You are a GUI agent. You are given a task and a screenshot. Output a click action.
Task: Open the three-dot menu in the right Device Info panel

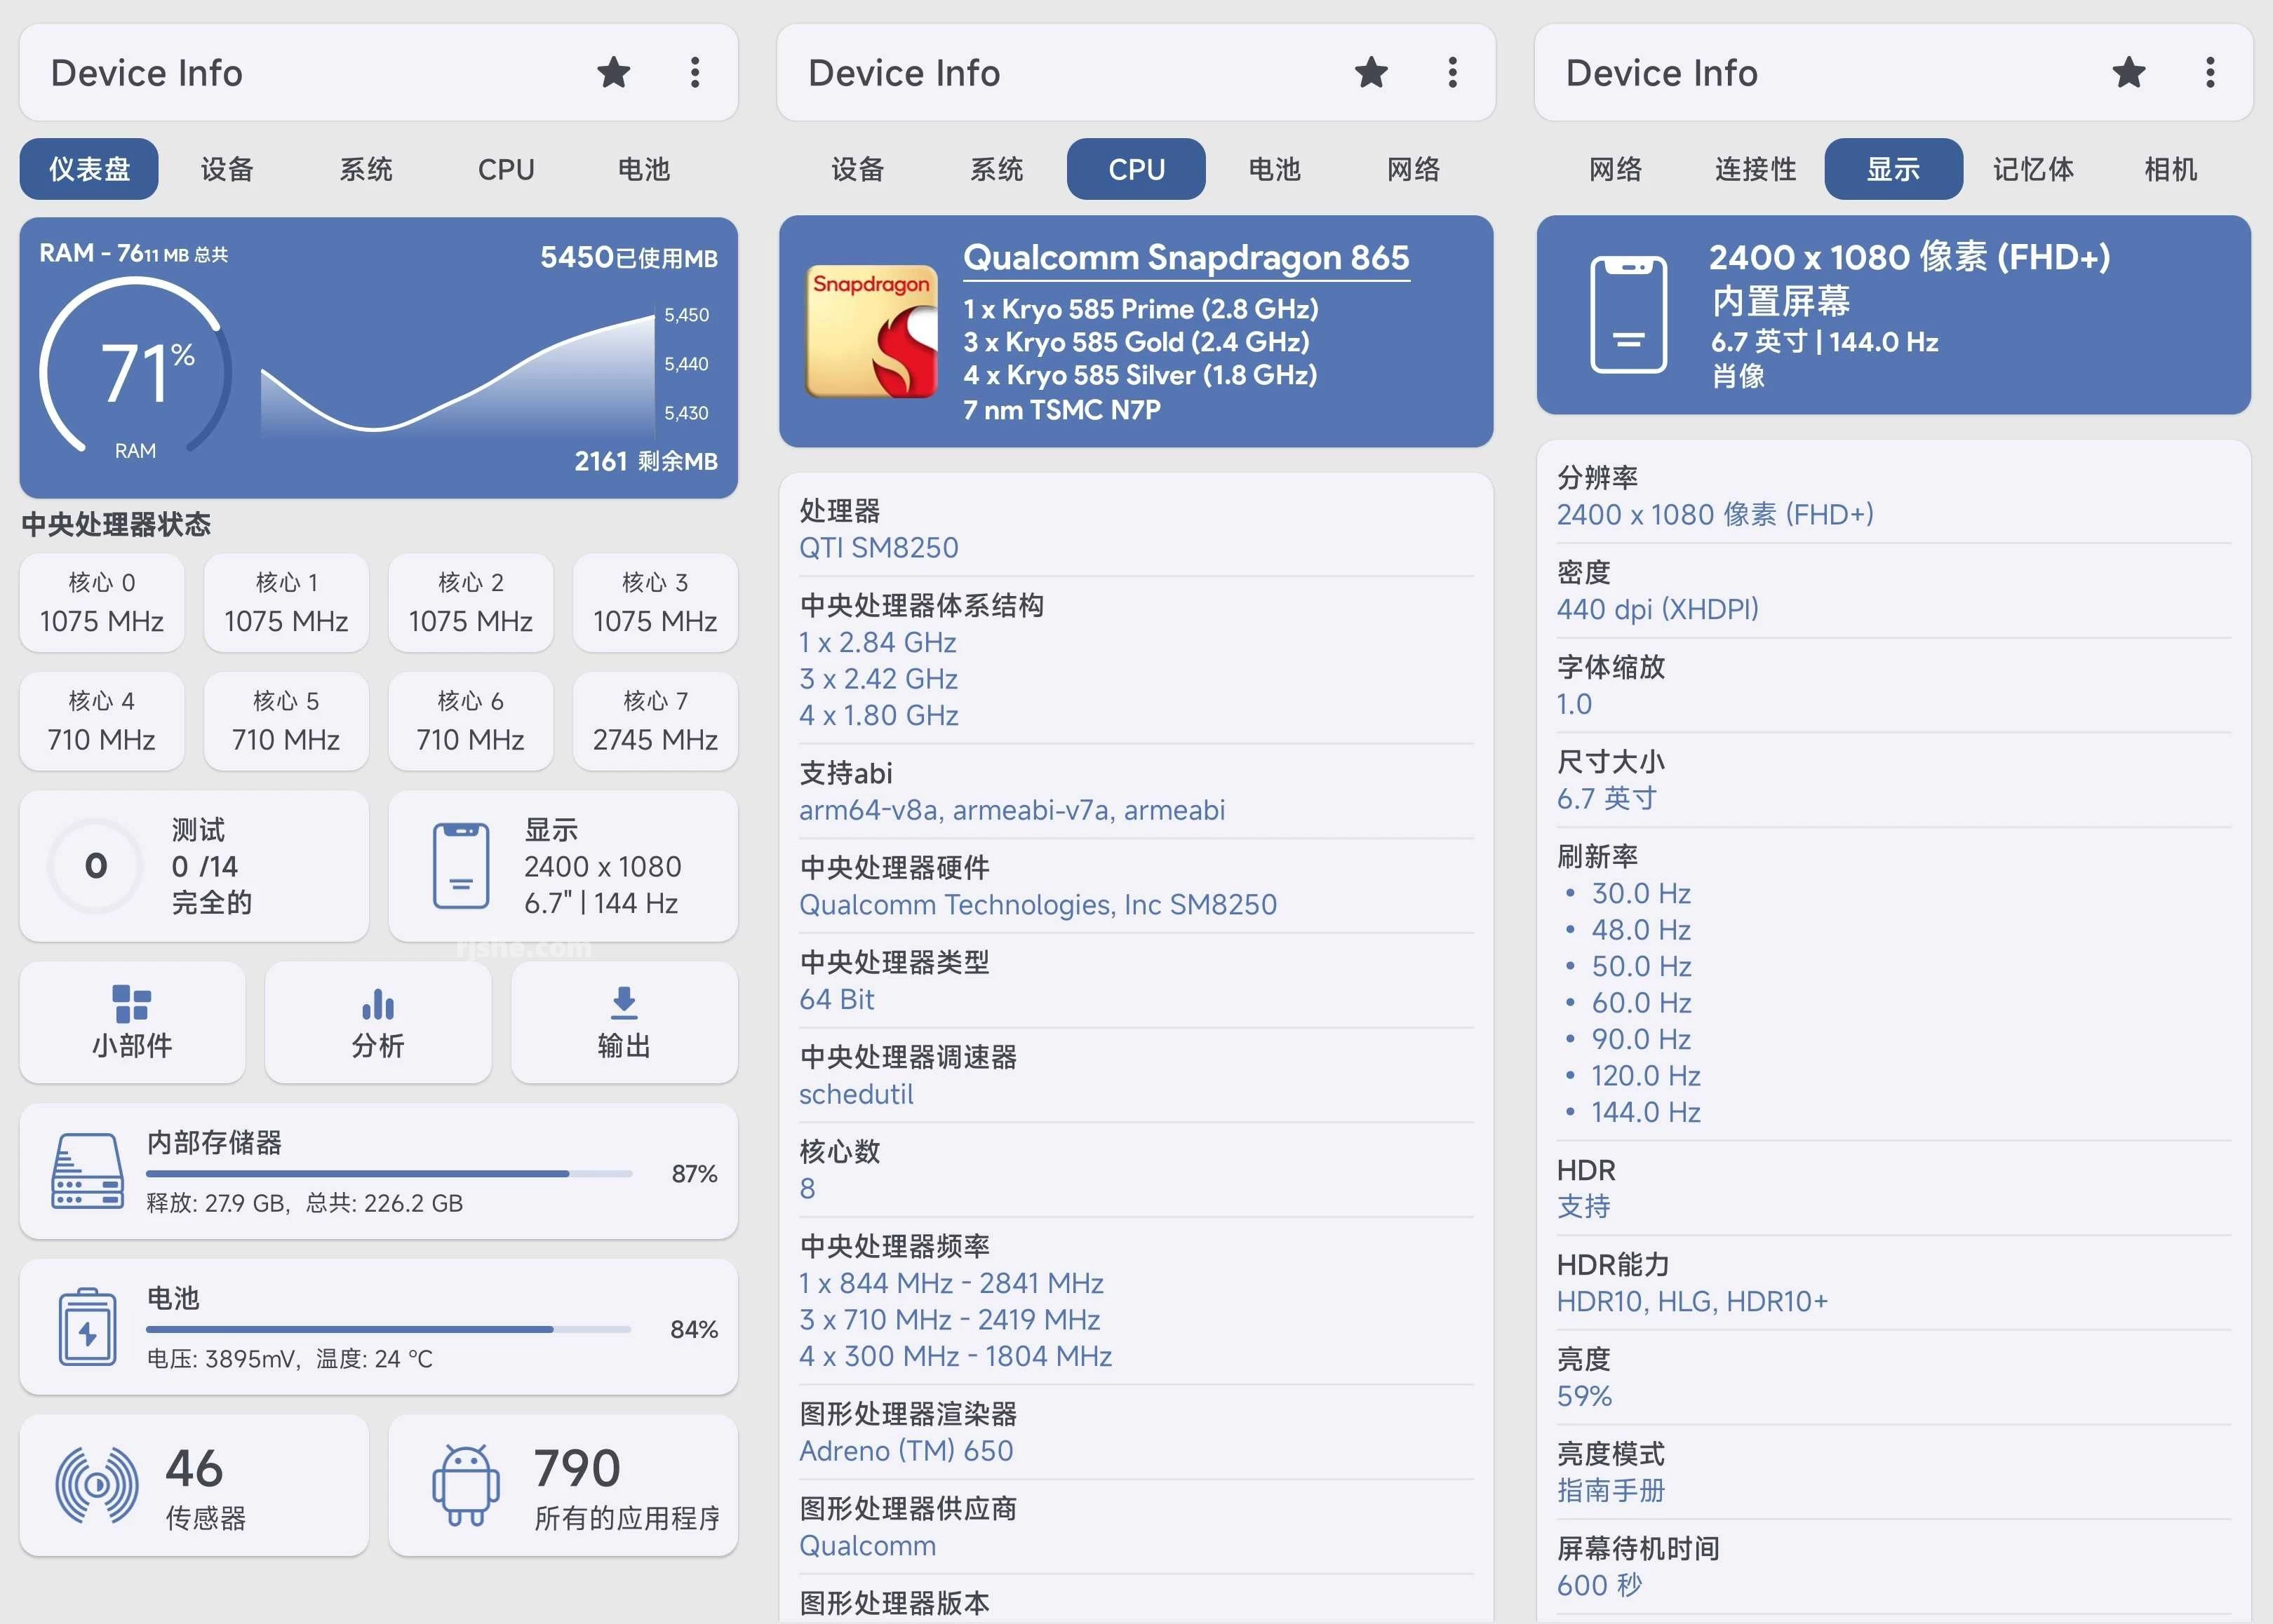tap(2210, 72)
